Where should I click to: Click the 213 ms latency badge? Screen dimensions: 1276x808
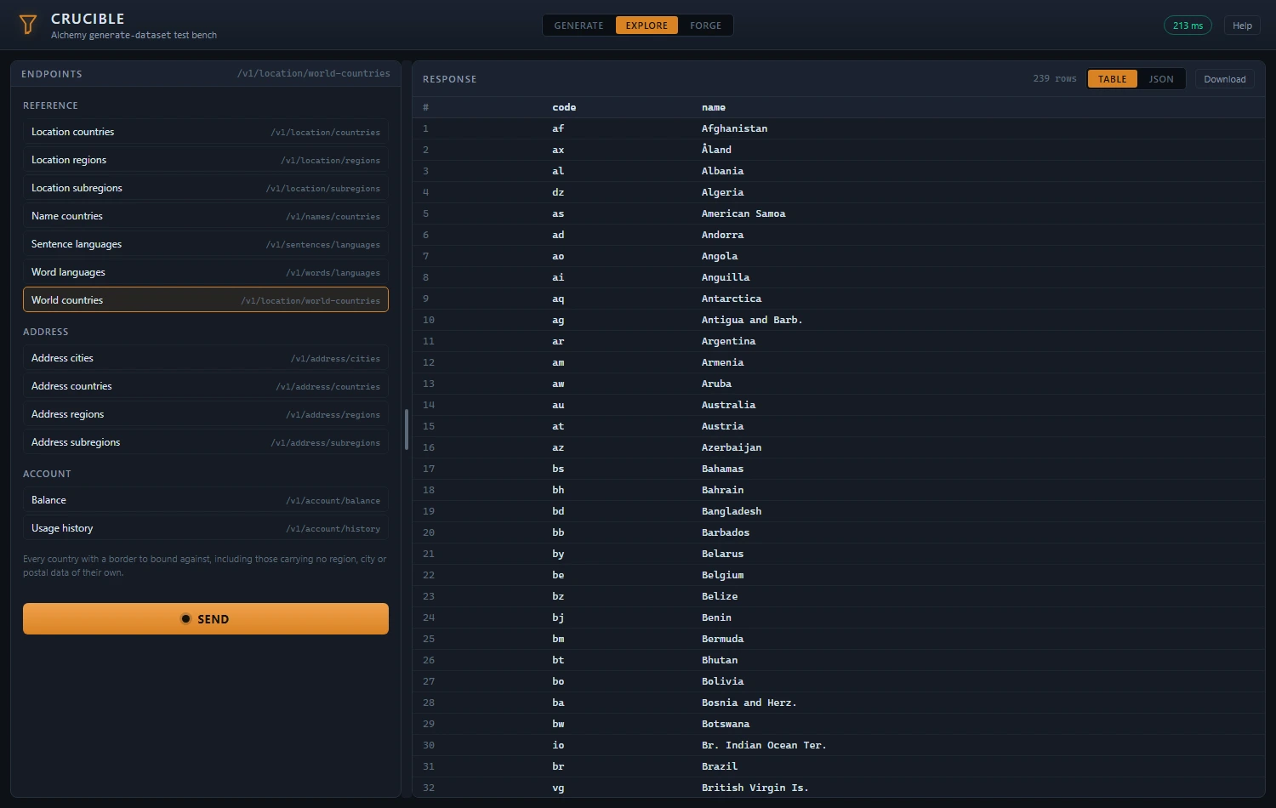1188,26
